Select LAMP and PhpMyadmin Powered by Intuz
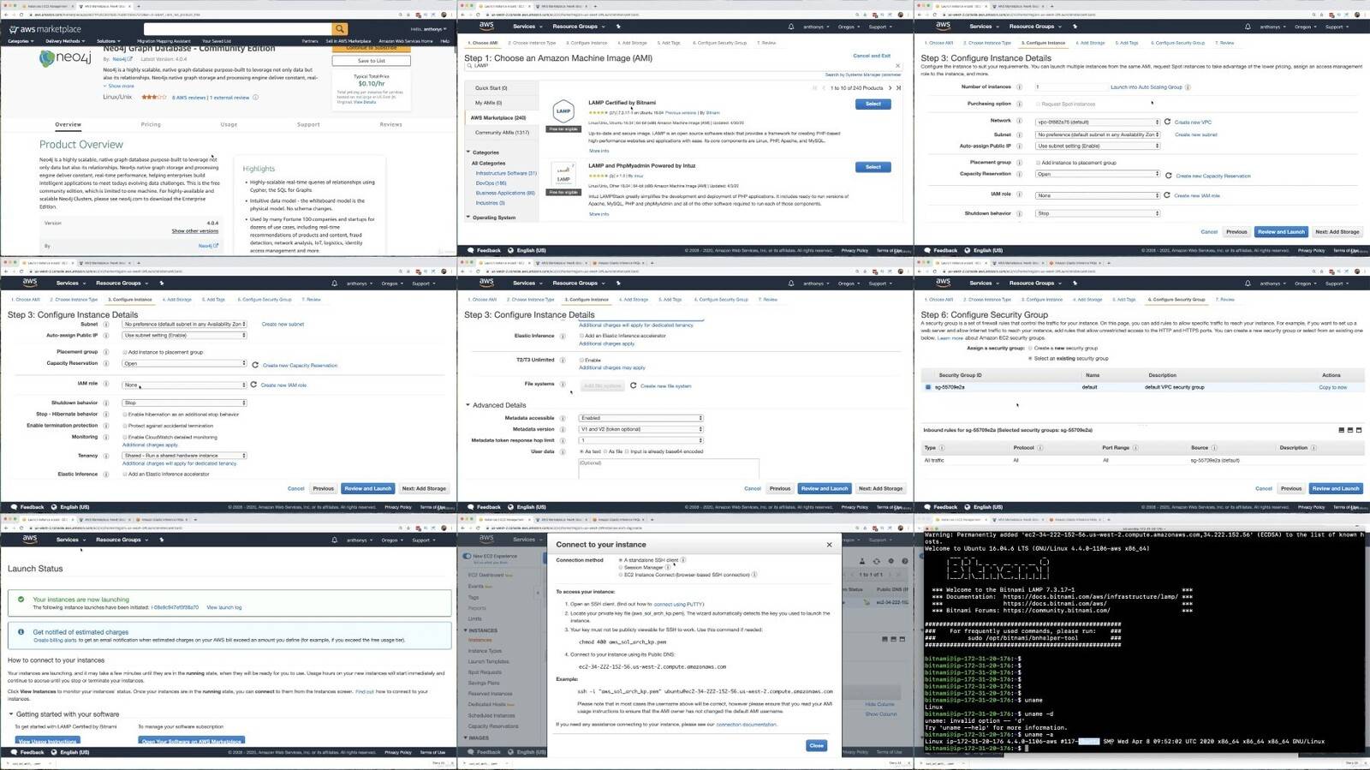Viewport: 1370px width, 770px height. coord(873,167)
